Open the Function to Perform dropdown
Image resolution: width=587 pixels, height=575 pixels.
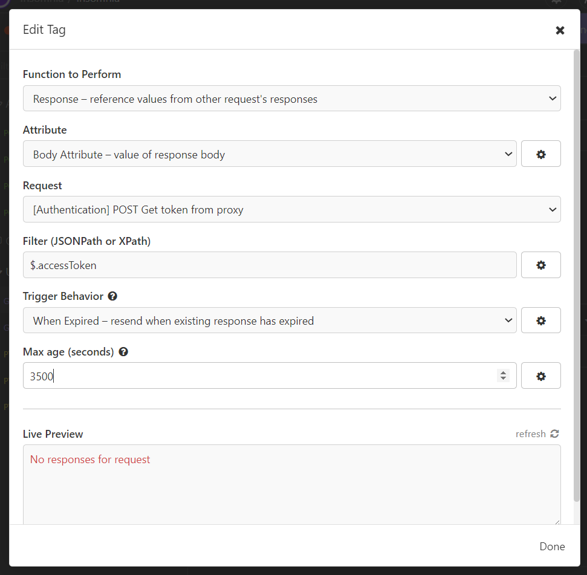(292, 98)
